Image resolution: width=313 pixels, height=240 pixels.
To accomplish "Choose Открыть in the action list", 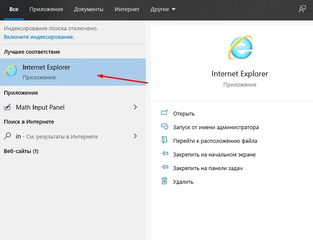I will click(x=184, y=114).
